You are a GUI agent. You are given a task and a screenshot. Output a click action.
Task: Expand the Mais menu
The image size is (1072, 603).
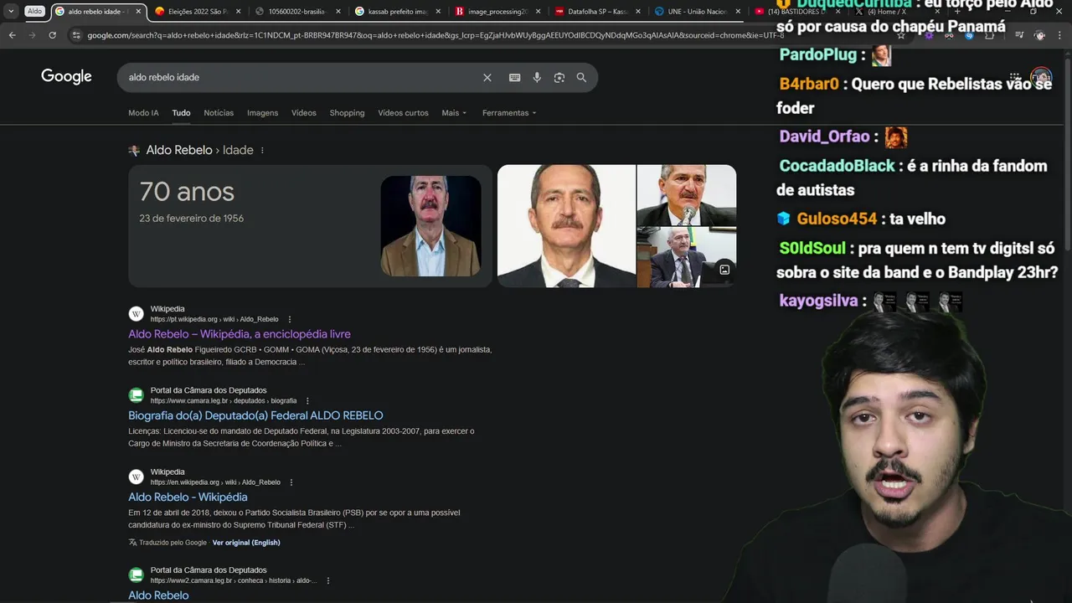[454, 113]
